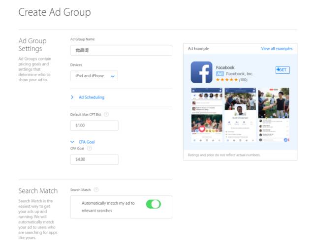This screenshot has width=315, height=250.
Task: Expand the Ad Scheduling link
Action: click(92, 97)
